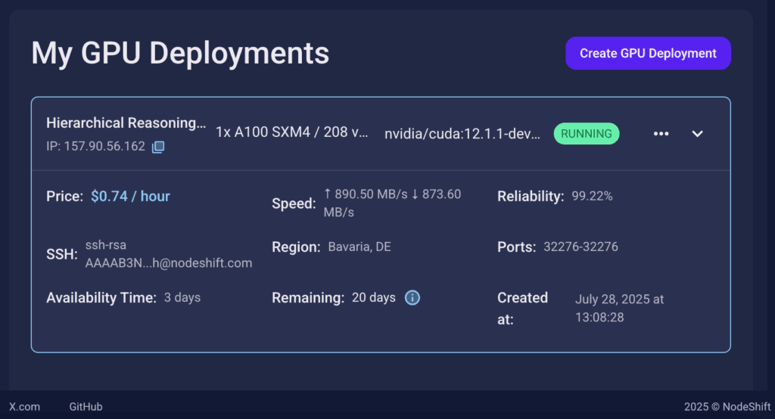The height and width of the screenshot is (419, 775).
Task: Click the Ports value 32276-32276
Action: tap(580, 247)
